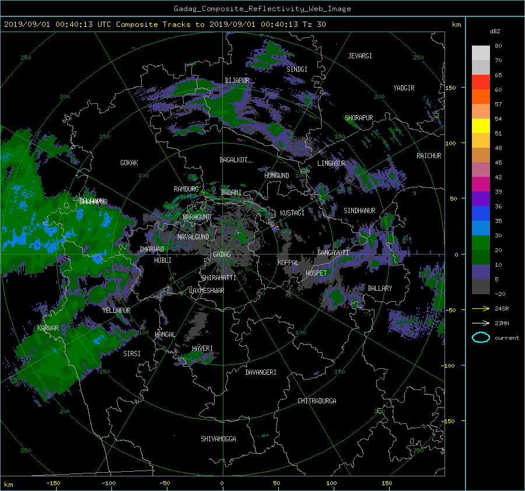This screenshot has height=491, width=525.
Task: Click the YADGIR city label
Action: (404, 88)
